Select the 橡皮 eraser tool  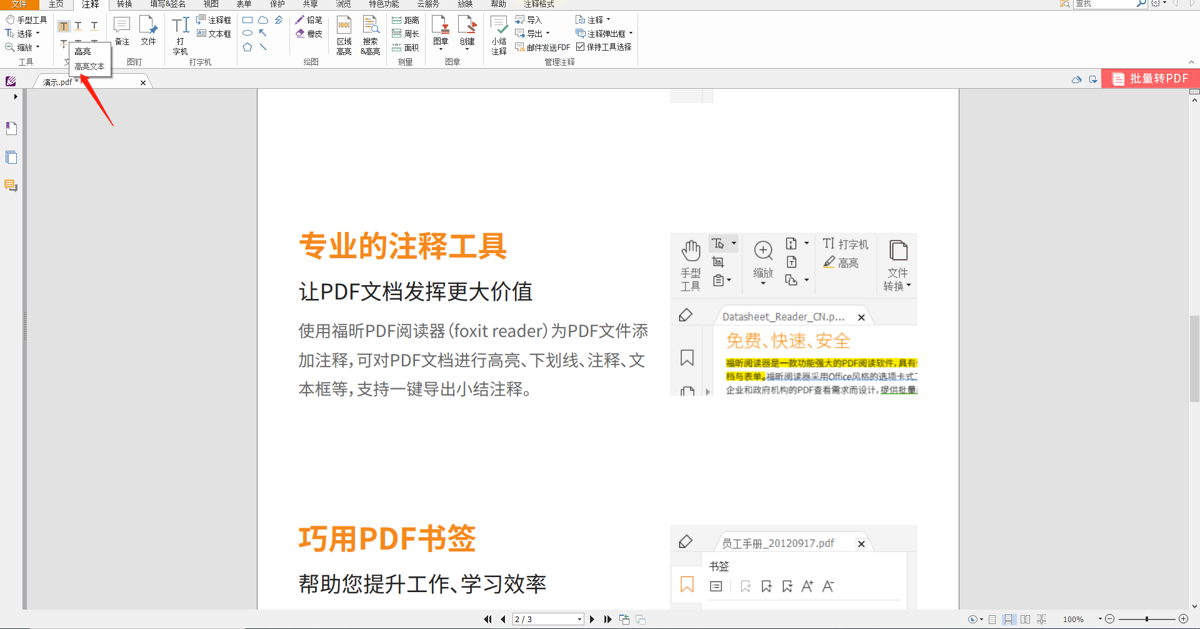click(x=309, y=33)
